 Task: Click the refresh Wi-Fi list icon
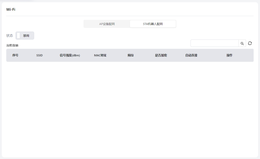pos(250,43)
